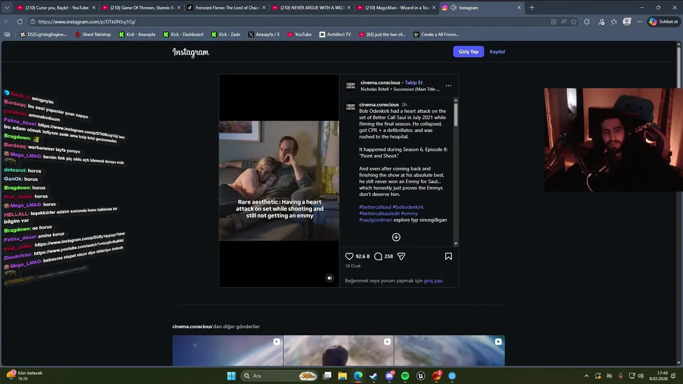Viewport: 683px width, 384px height.
Task: Click the page vertical scrollbar
Action: [x=679, y=203]
